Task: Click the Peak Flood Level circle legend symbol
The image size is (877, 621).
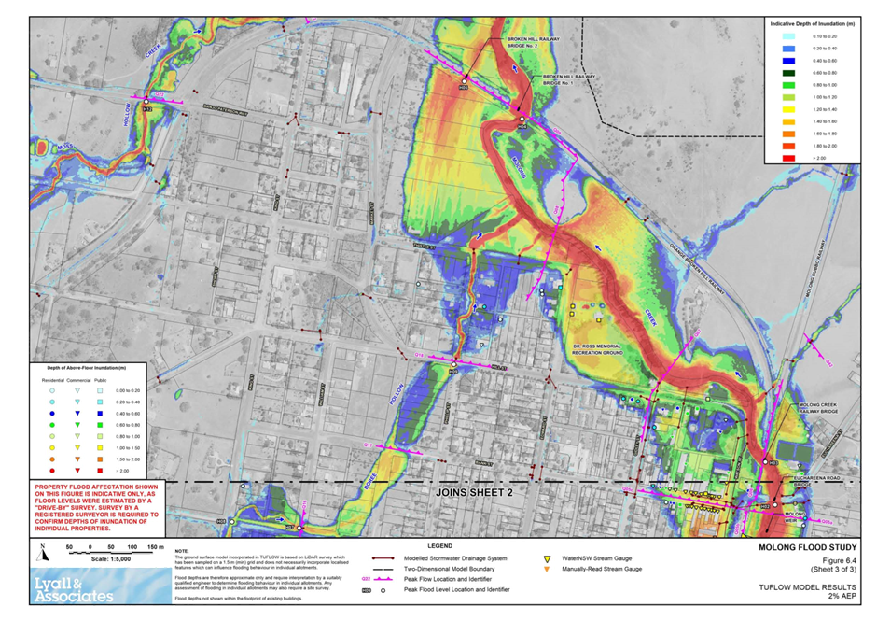Action: 383,590
